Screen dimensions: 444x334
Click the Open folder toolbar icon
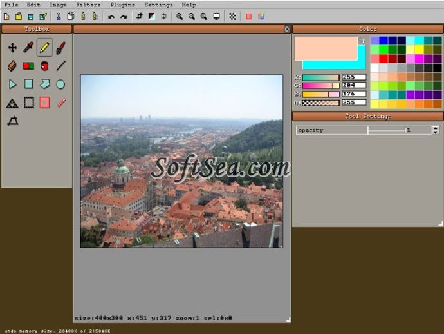pyautogui.click(x=19, y=17)
